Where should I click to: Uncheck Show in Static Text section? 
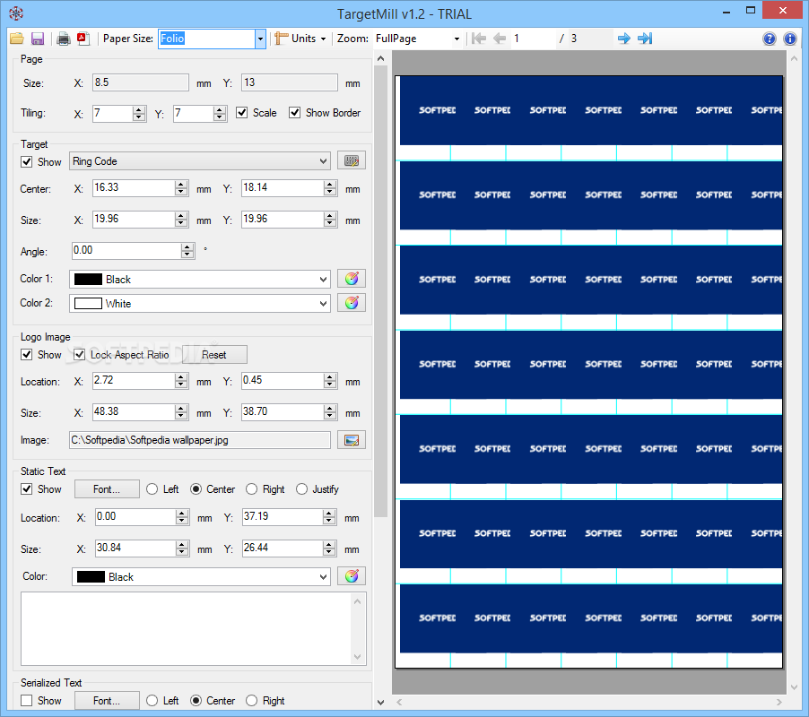coord(26,488)
